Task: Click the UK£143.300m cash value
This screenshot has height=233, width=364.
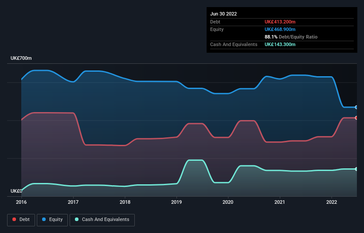Action: (280, 44)
